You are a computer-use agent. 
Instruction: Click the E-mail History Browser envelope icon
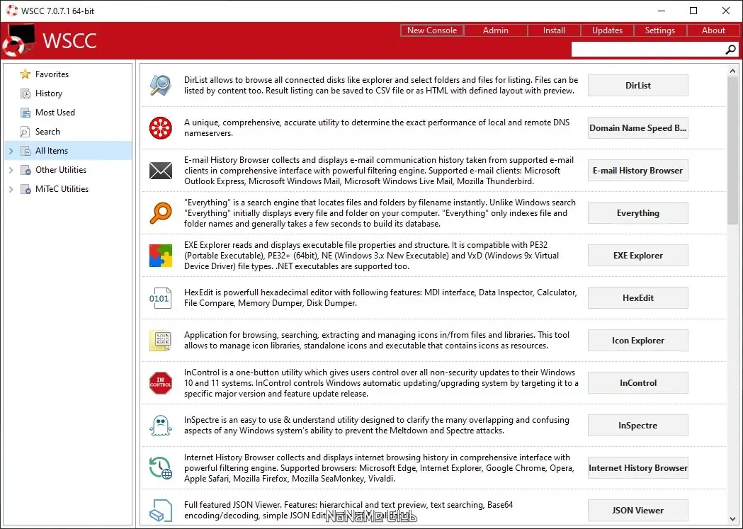161,171
